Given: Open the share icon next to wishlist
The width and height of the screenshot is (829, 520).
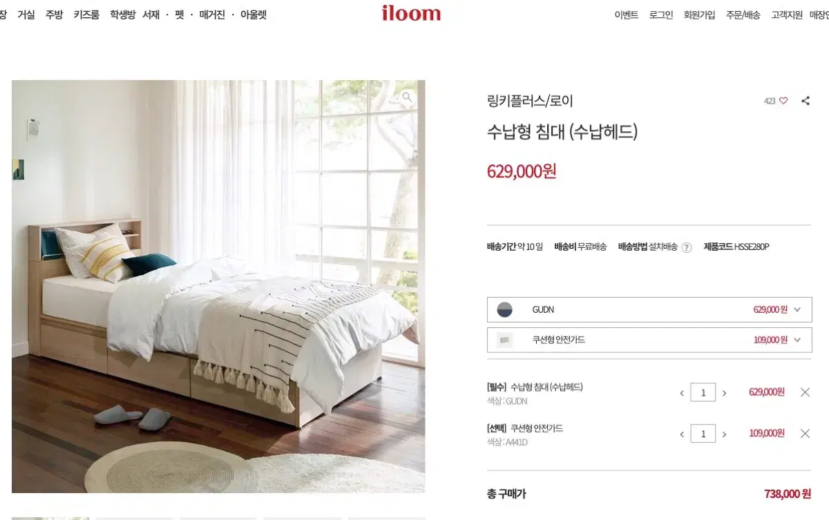Looking at the screenshot, I should [x=806, y=101].
